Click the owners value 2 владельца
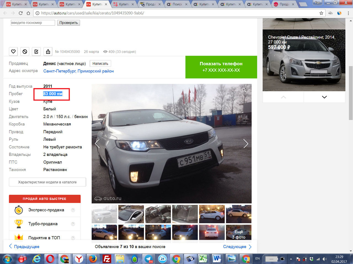Viewport: 353px width, 264px height. click(x=55, y=155)
